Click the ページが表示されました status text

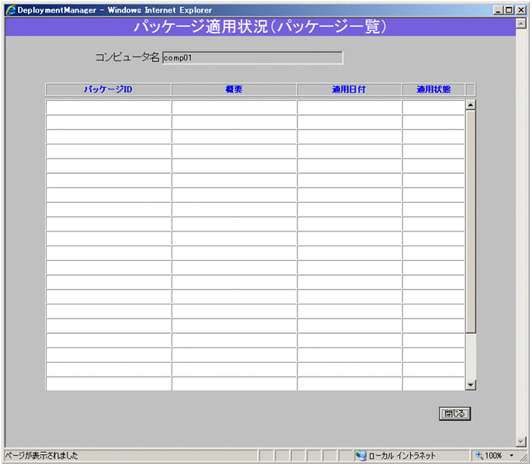(x=41, y=455)
